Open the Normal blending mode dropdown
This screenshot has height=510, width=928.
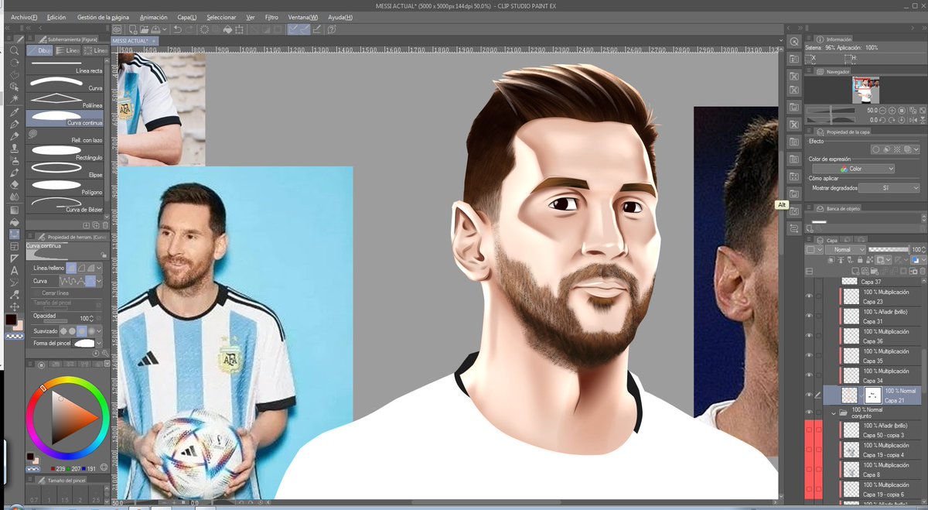[x=844, y=250]
